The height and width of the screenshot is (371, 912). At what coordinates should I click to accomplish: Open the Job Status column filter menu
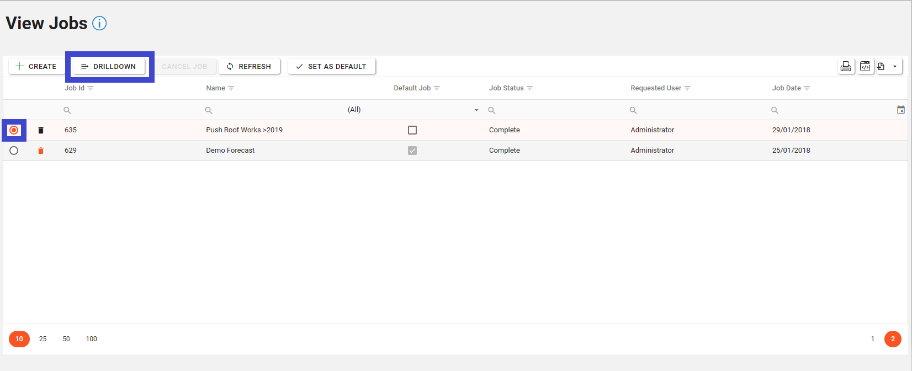tap(530, 88)
